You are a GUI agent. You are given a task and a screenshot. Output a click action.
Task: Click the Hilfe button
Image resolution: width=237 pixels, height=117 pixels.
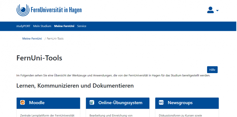pos(212,70)
